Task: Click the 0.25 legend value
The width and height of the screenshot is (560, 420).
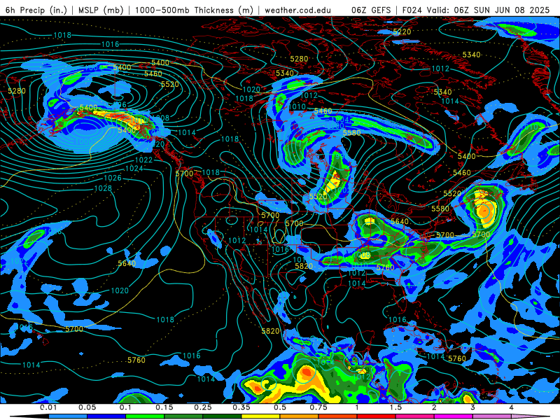Action: pyautogui.click(x=203, y=407)
